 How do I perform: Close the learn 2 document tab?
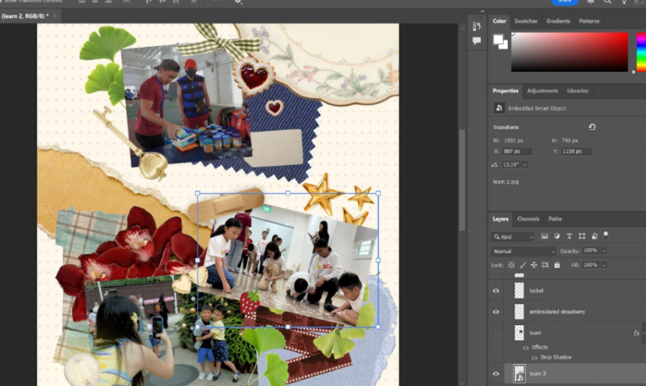click(x=54, y=16)
